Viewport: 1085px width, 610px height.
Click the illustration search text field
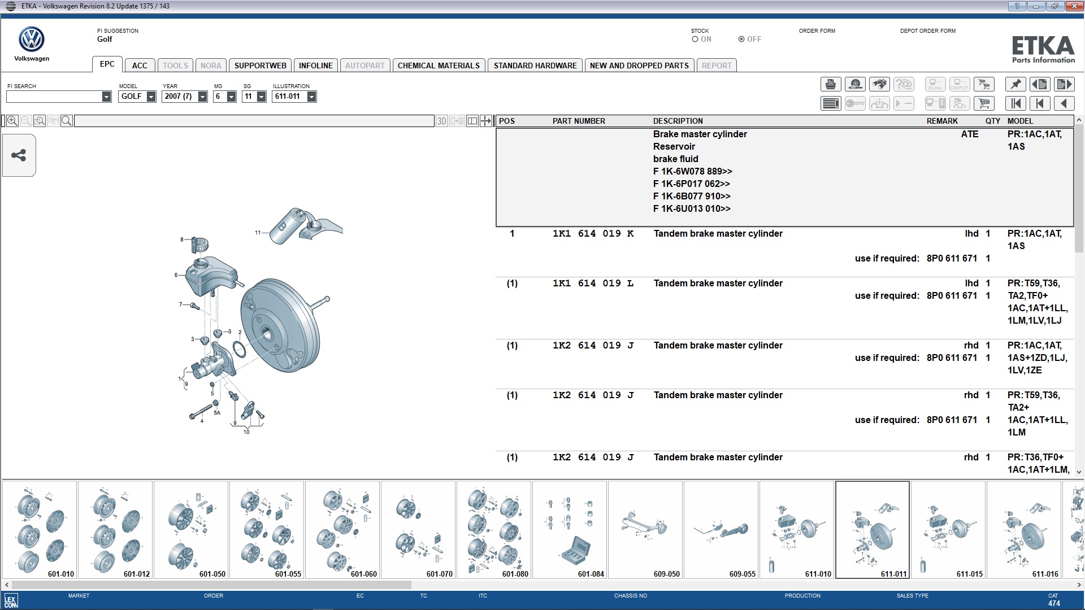coord(254,121)
